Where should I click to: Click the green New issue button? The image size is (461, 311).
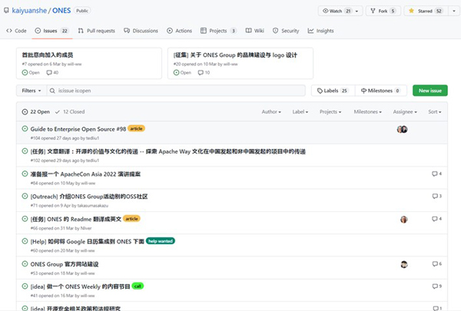point(430,91)
